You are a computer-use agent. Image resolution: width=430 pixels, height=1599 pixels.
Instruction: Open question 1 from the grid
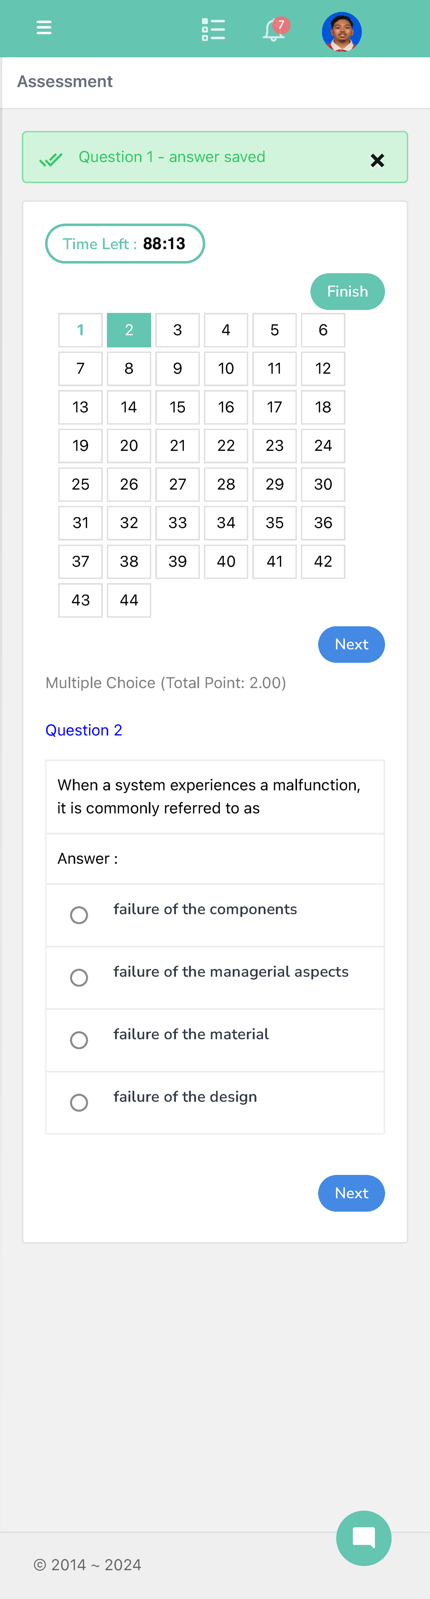pos(80,330)
